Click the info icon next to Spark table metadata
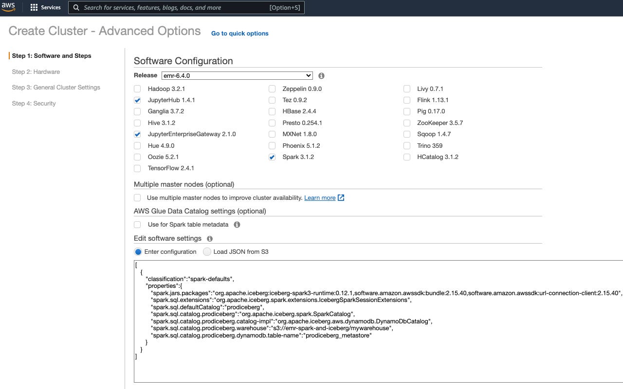The width and height of the screenshot is (623, 389). (237, 225)
